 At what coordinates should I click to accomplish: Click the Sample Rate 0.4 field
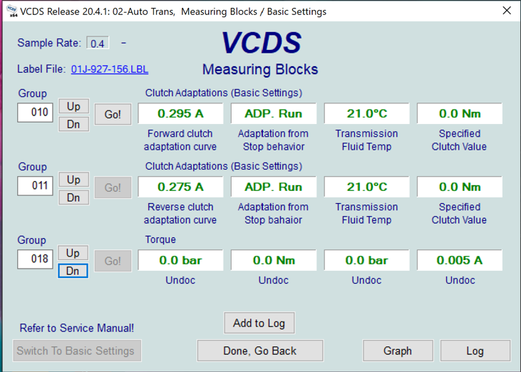click(98, 43)
